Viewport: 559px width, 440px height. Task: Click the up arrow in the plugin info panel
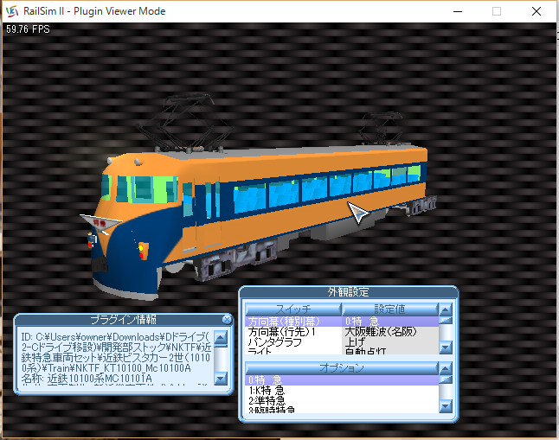coord(221,337)
